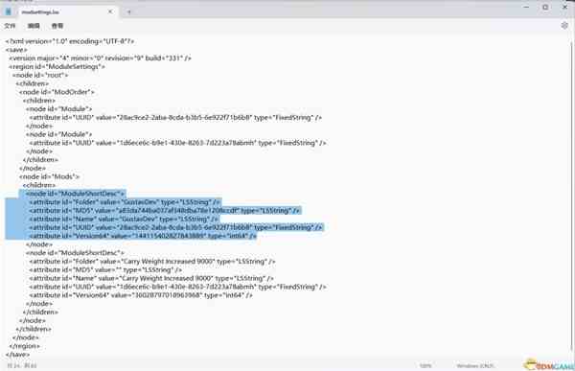The image size is (575, 371).
Task: Click the empty MD5 value="" line
Action: coord(105,269)
